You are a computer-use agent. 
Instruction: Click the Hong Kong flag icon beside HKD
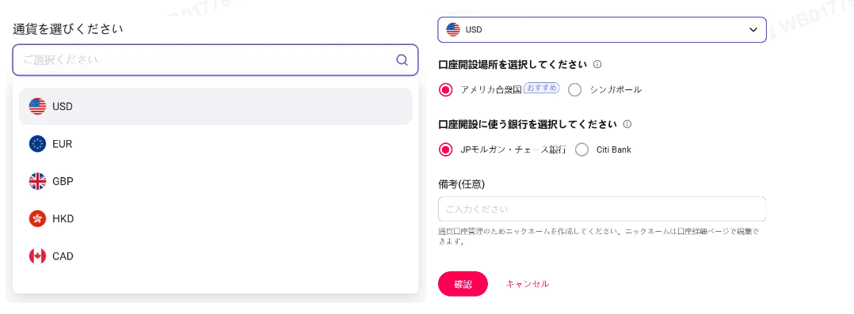37,219
